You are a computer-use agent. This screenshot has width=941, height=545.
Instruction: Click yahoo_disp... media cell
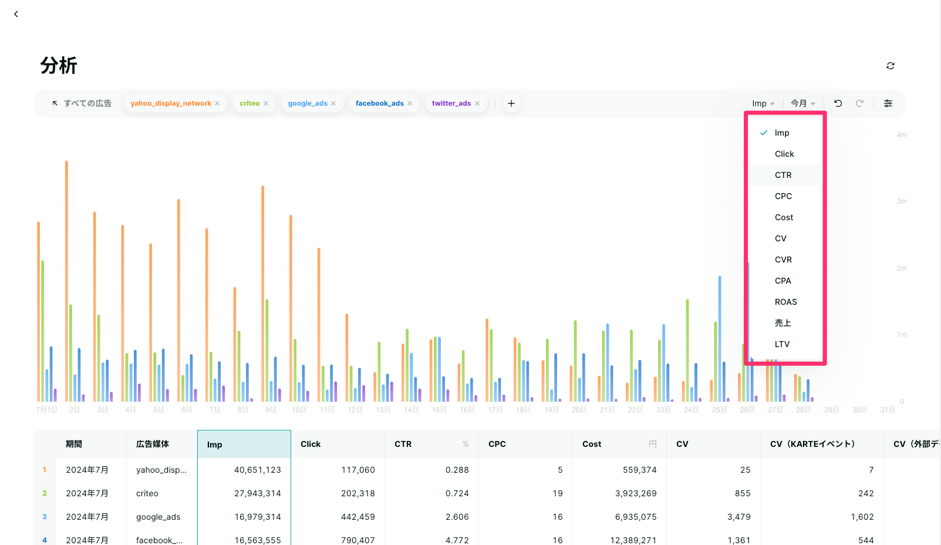pos(161,470)
